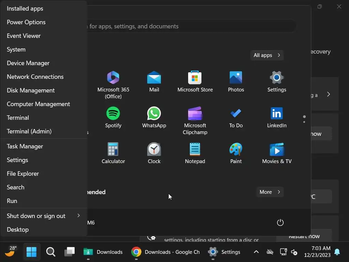The height and width of the screenshot is (262, 349).
Task: Click the Windows Start button on taskbar
Action: 31,252
